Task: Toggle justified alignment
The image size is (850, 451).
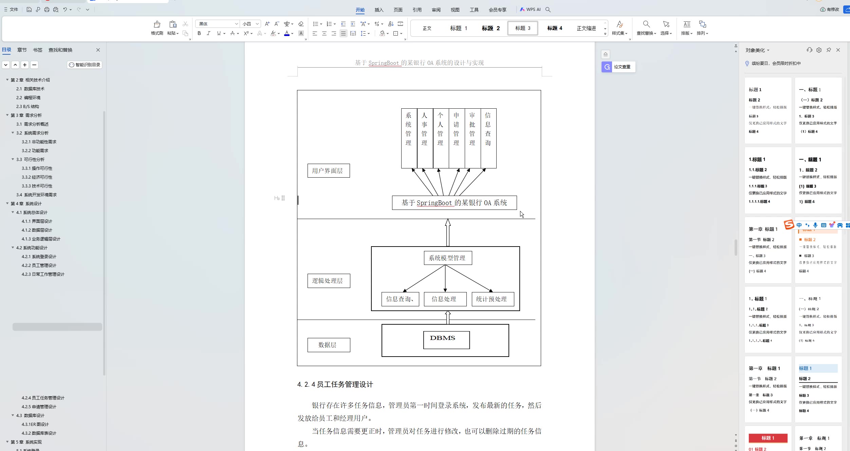Action: (344, 33)
